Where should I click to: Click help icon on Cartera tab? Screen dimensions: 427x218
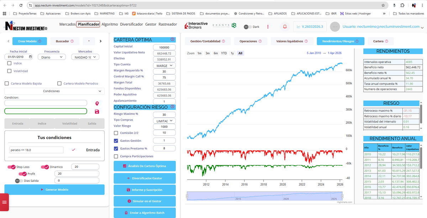coord(387,41)
